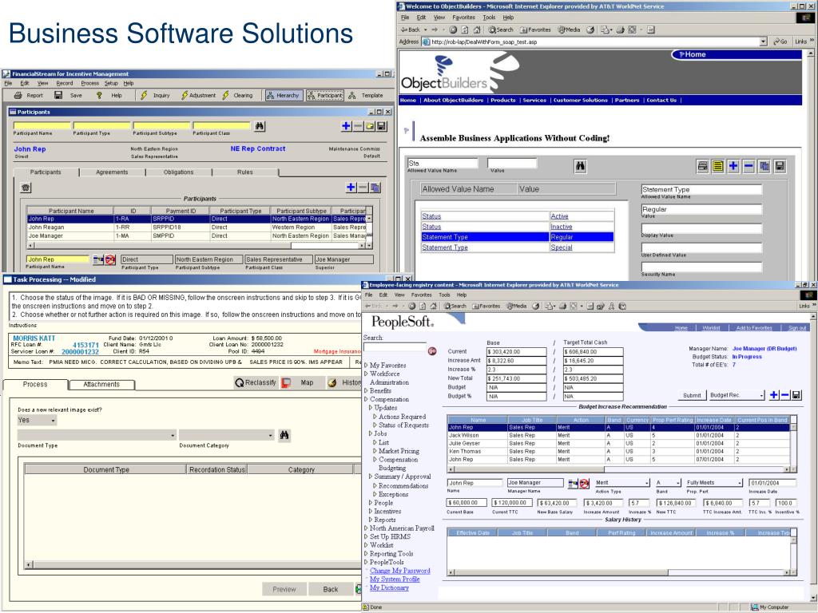Click Go button beside address bar
This screenshot has height=613, width=818.
[780, 42]
